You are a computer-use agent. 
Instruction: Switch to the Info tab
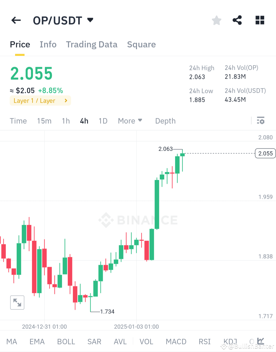point(48,44)
